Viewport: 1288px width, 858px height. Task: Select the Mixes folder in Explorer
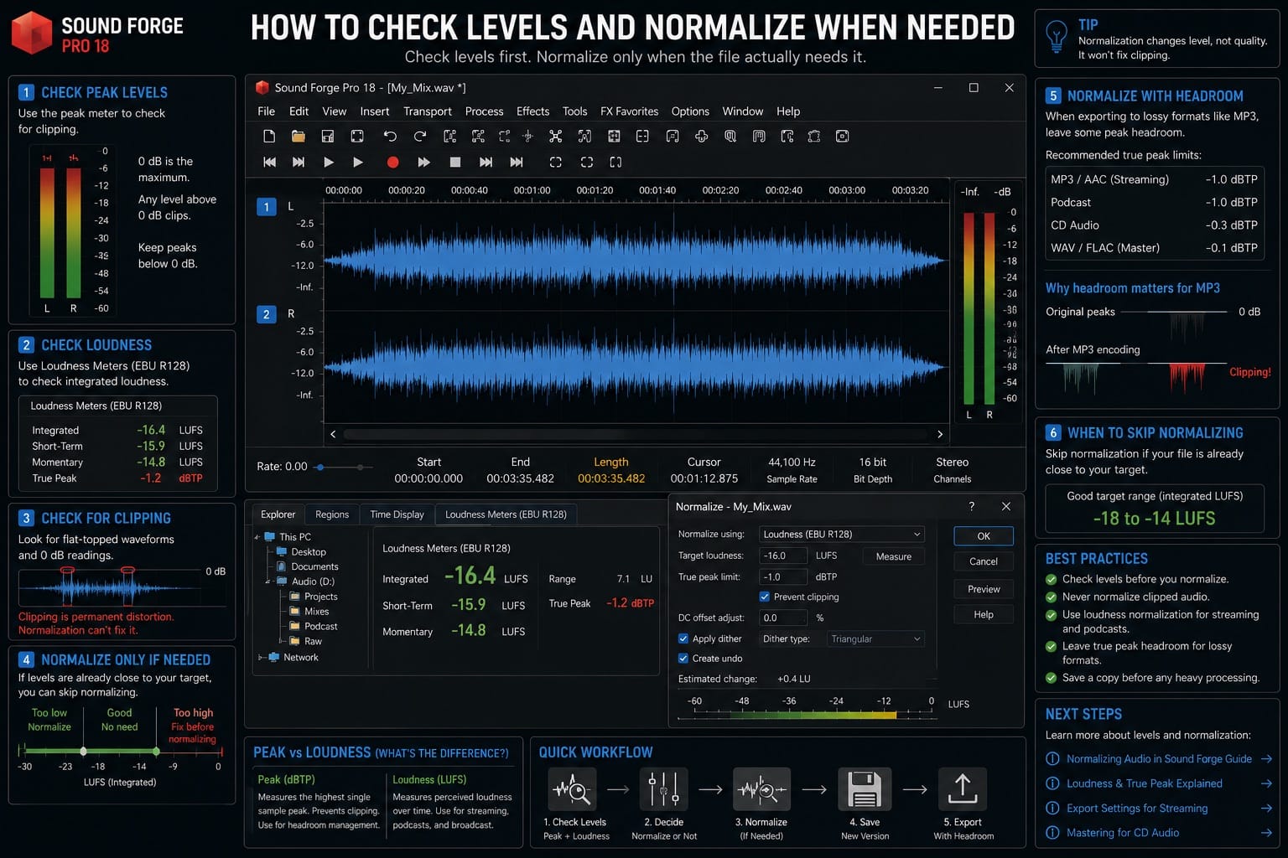(309, 612)
